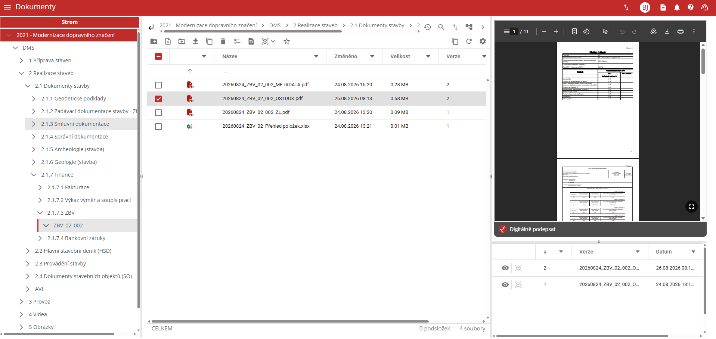Expand the 1 Příprava staveb folder
This screenshot has width=716, height=339.
tap(21, 60)
